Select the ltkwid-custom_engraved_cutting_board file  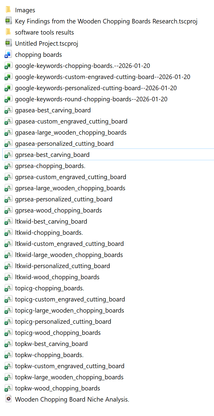[69, 244]
